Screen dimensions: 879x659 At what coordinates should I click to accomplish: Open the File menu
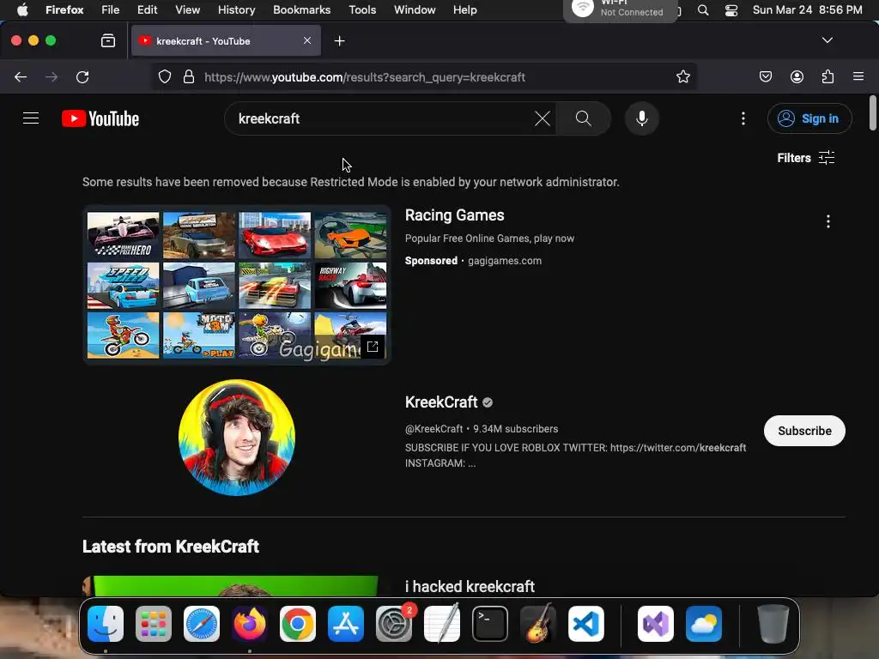point(111,9)
